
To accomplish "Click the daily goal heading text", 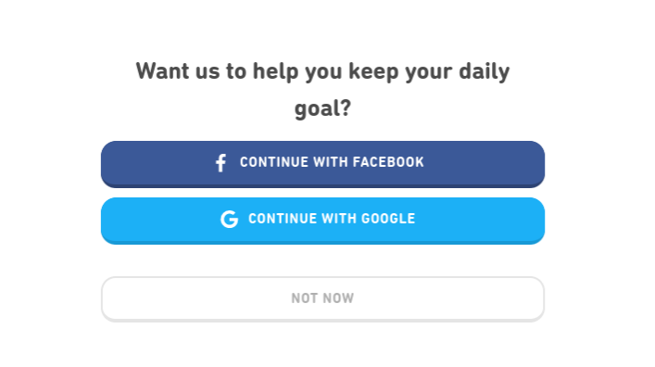I will pos(322,90).
